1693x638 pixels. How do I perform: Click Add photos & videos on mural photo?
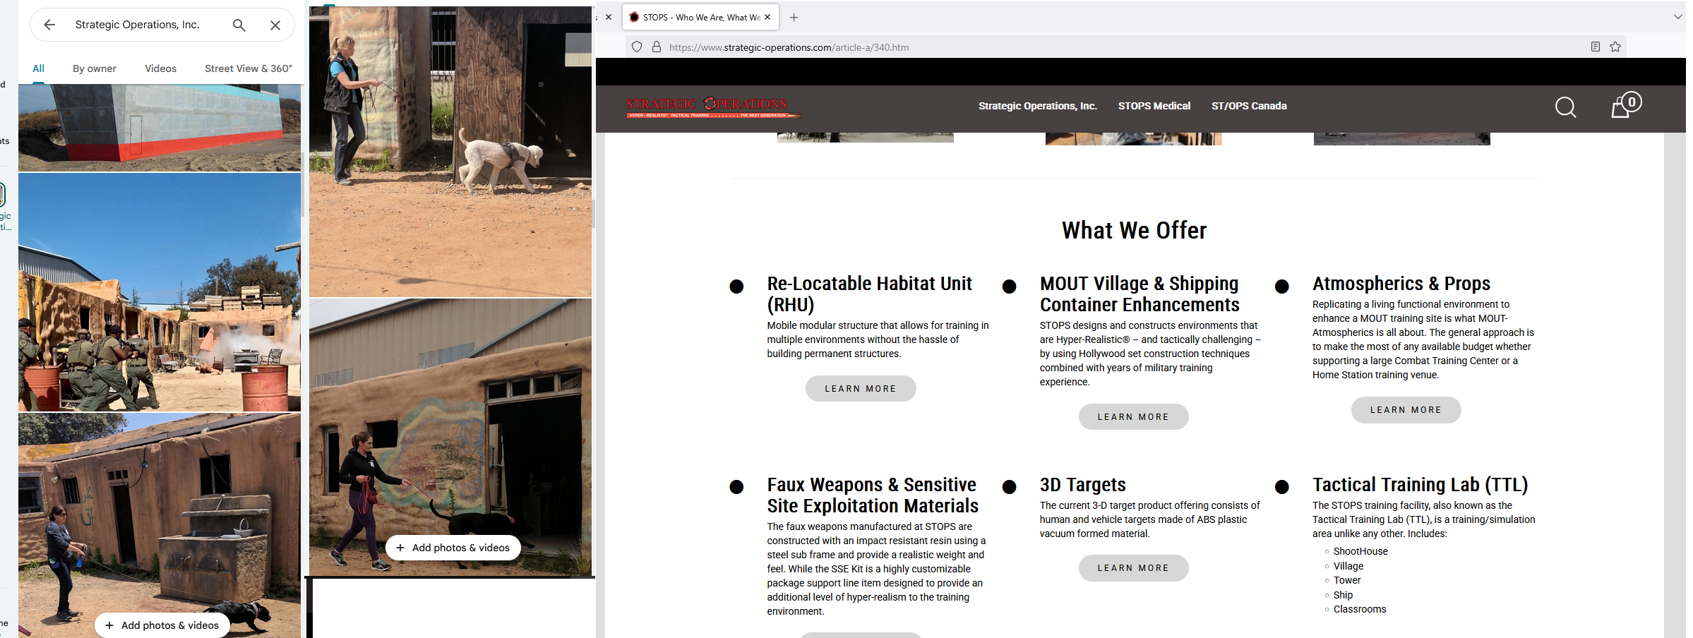pyautogui.click(x=453, y=548)
